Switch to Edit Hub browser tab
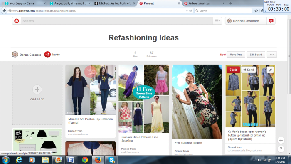 tap(115, 3)
